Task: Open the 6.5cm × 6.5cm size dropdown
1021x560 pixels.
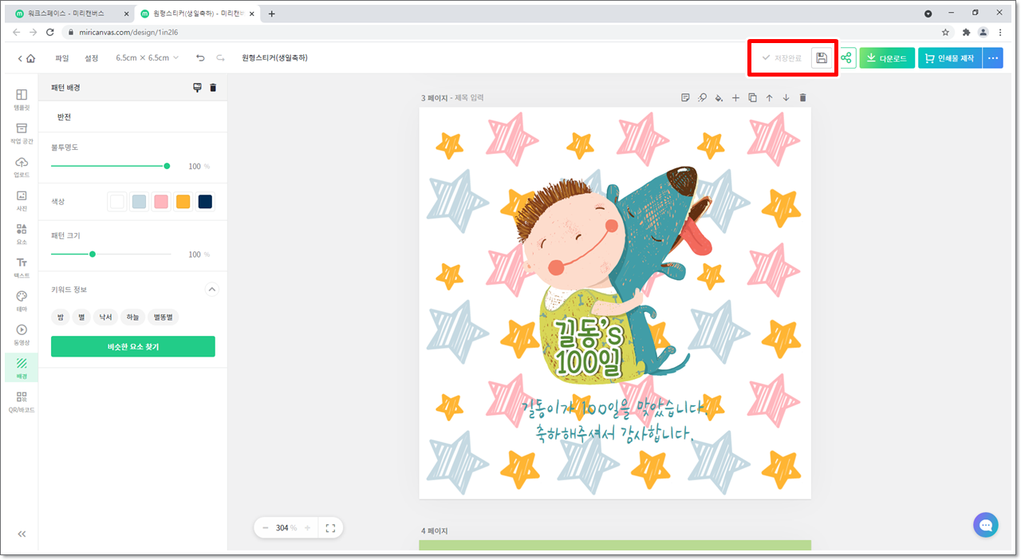Action: point(147,58)
